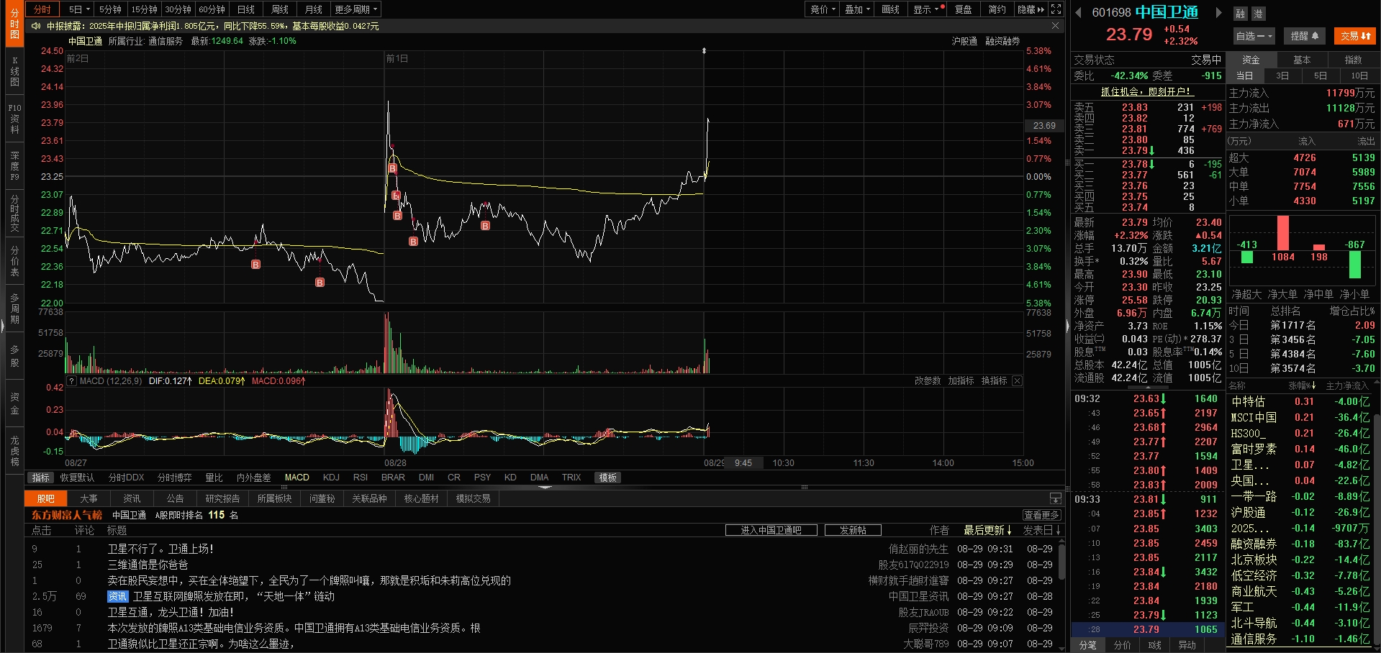Open 龙虎榜 sidebar view

coord(14,451)
